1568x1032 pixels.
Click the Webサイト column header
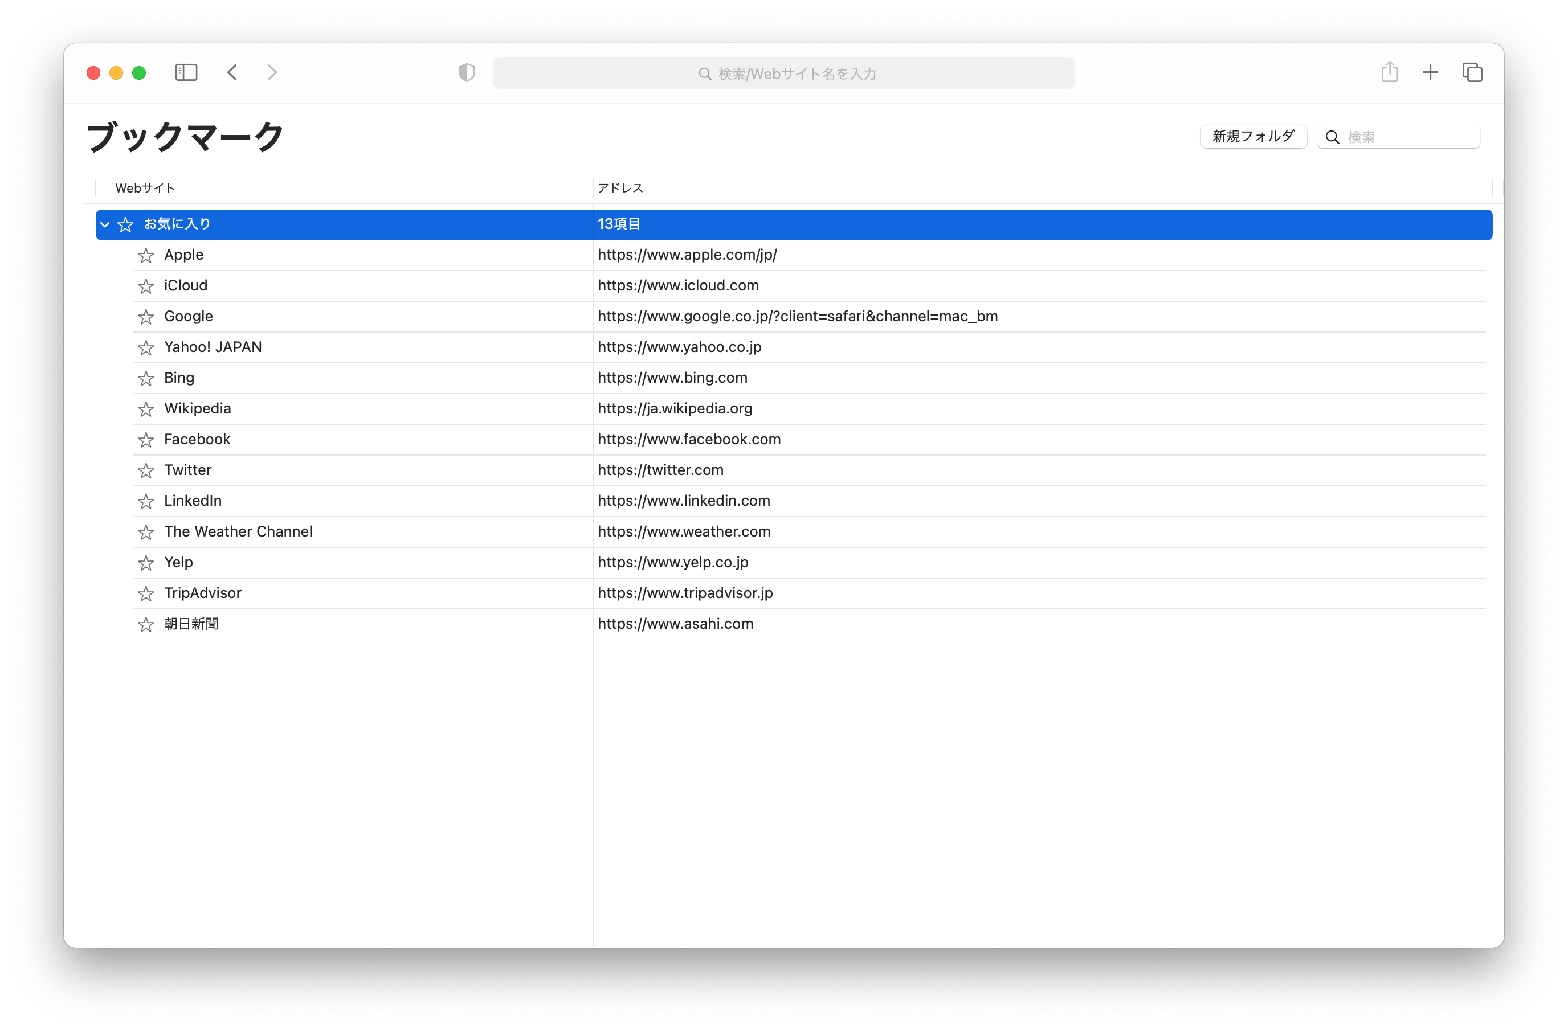coord(146,189)
